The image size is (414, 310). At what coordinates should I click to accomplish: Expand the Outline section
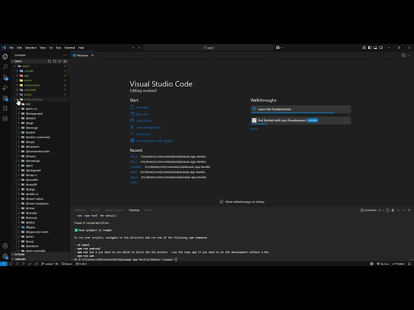[39, 254]
